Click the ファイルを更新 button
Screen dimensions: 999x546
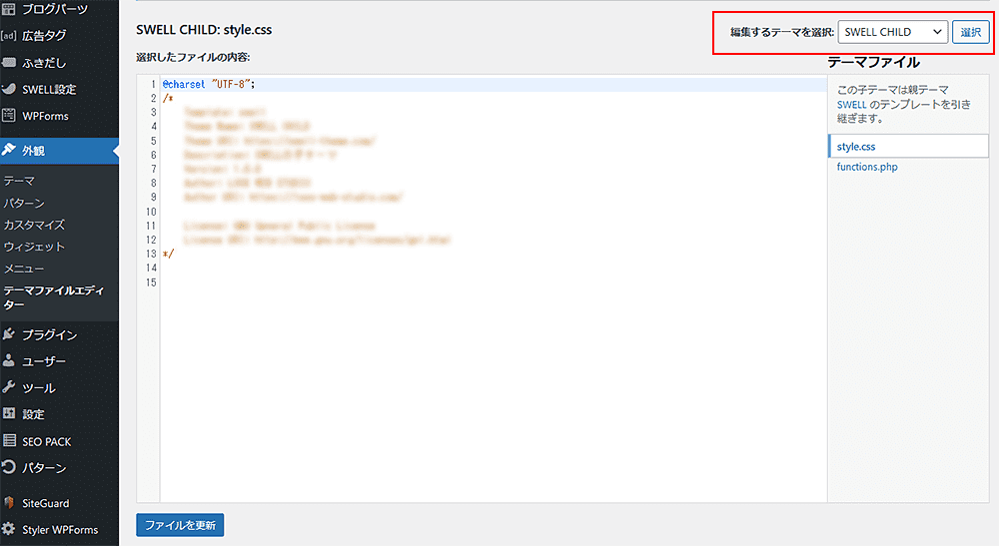coord(180,525)
